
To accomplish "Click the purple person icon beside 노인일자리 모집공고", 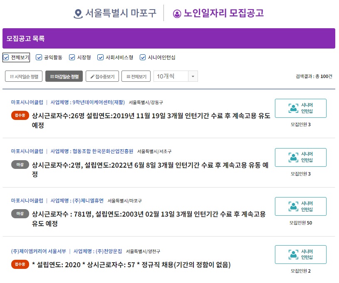I will click(177, 14).
